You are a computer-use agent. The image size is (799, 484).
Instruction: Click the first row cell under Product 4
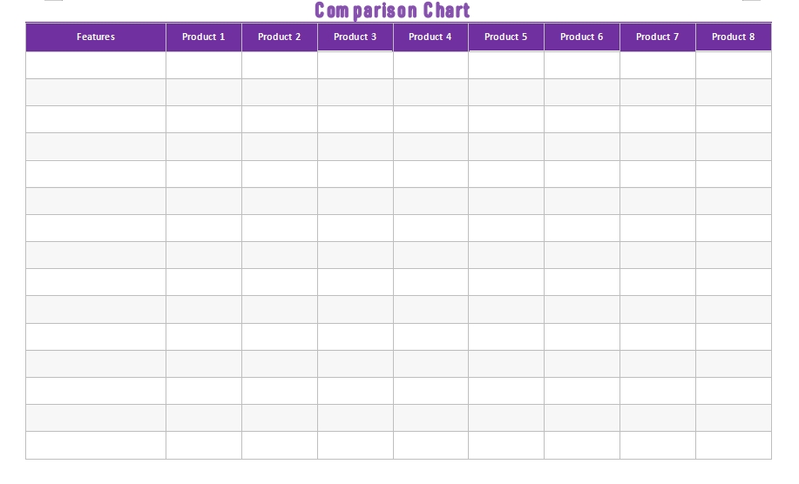click(x=430, y=65)
